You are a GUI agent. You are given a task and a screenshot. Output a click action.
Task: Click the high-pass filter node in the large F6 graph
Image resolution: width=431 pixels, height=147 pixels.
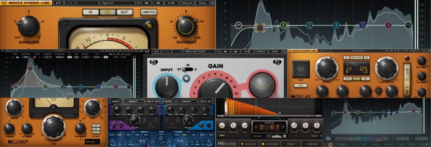238,25
